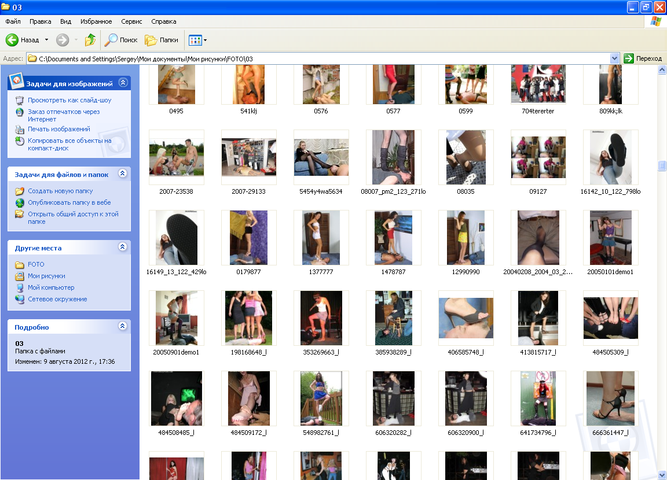Open the Forward history dropdown arrow
This screenshot has width=667, height=480.
pos(76,40)
